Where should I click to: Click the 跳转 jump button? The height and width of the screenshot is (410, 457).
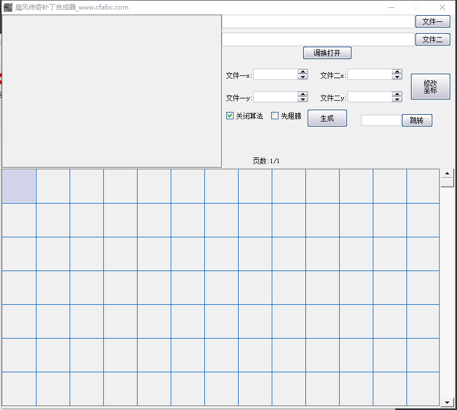(417, 120)
